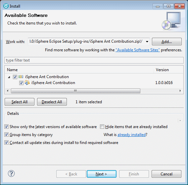
Task: Click the Cancel button
Action: tap(166, 174)
